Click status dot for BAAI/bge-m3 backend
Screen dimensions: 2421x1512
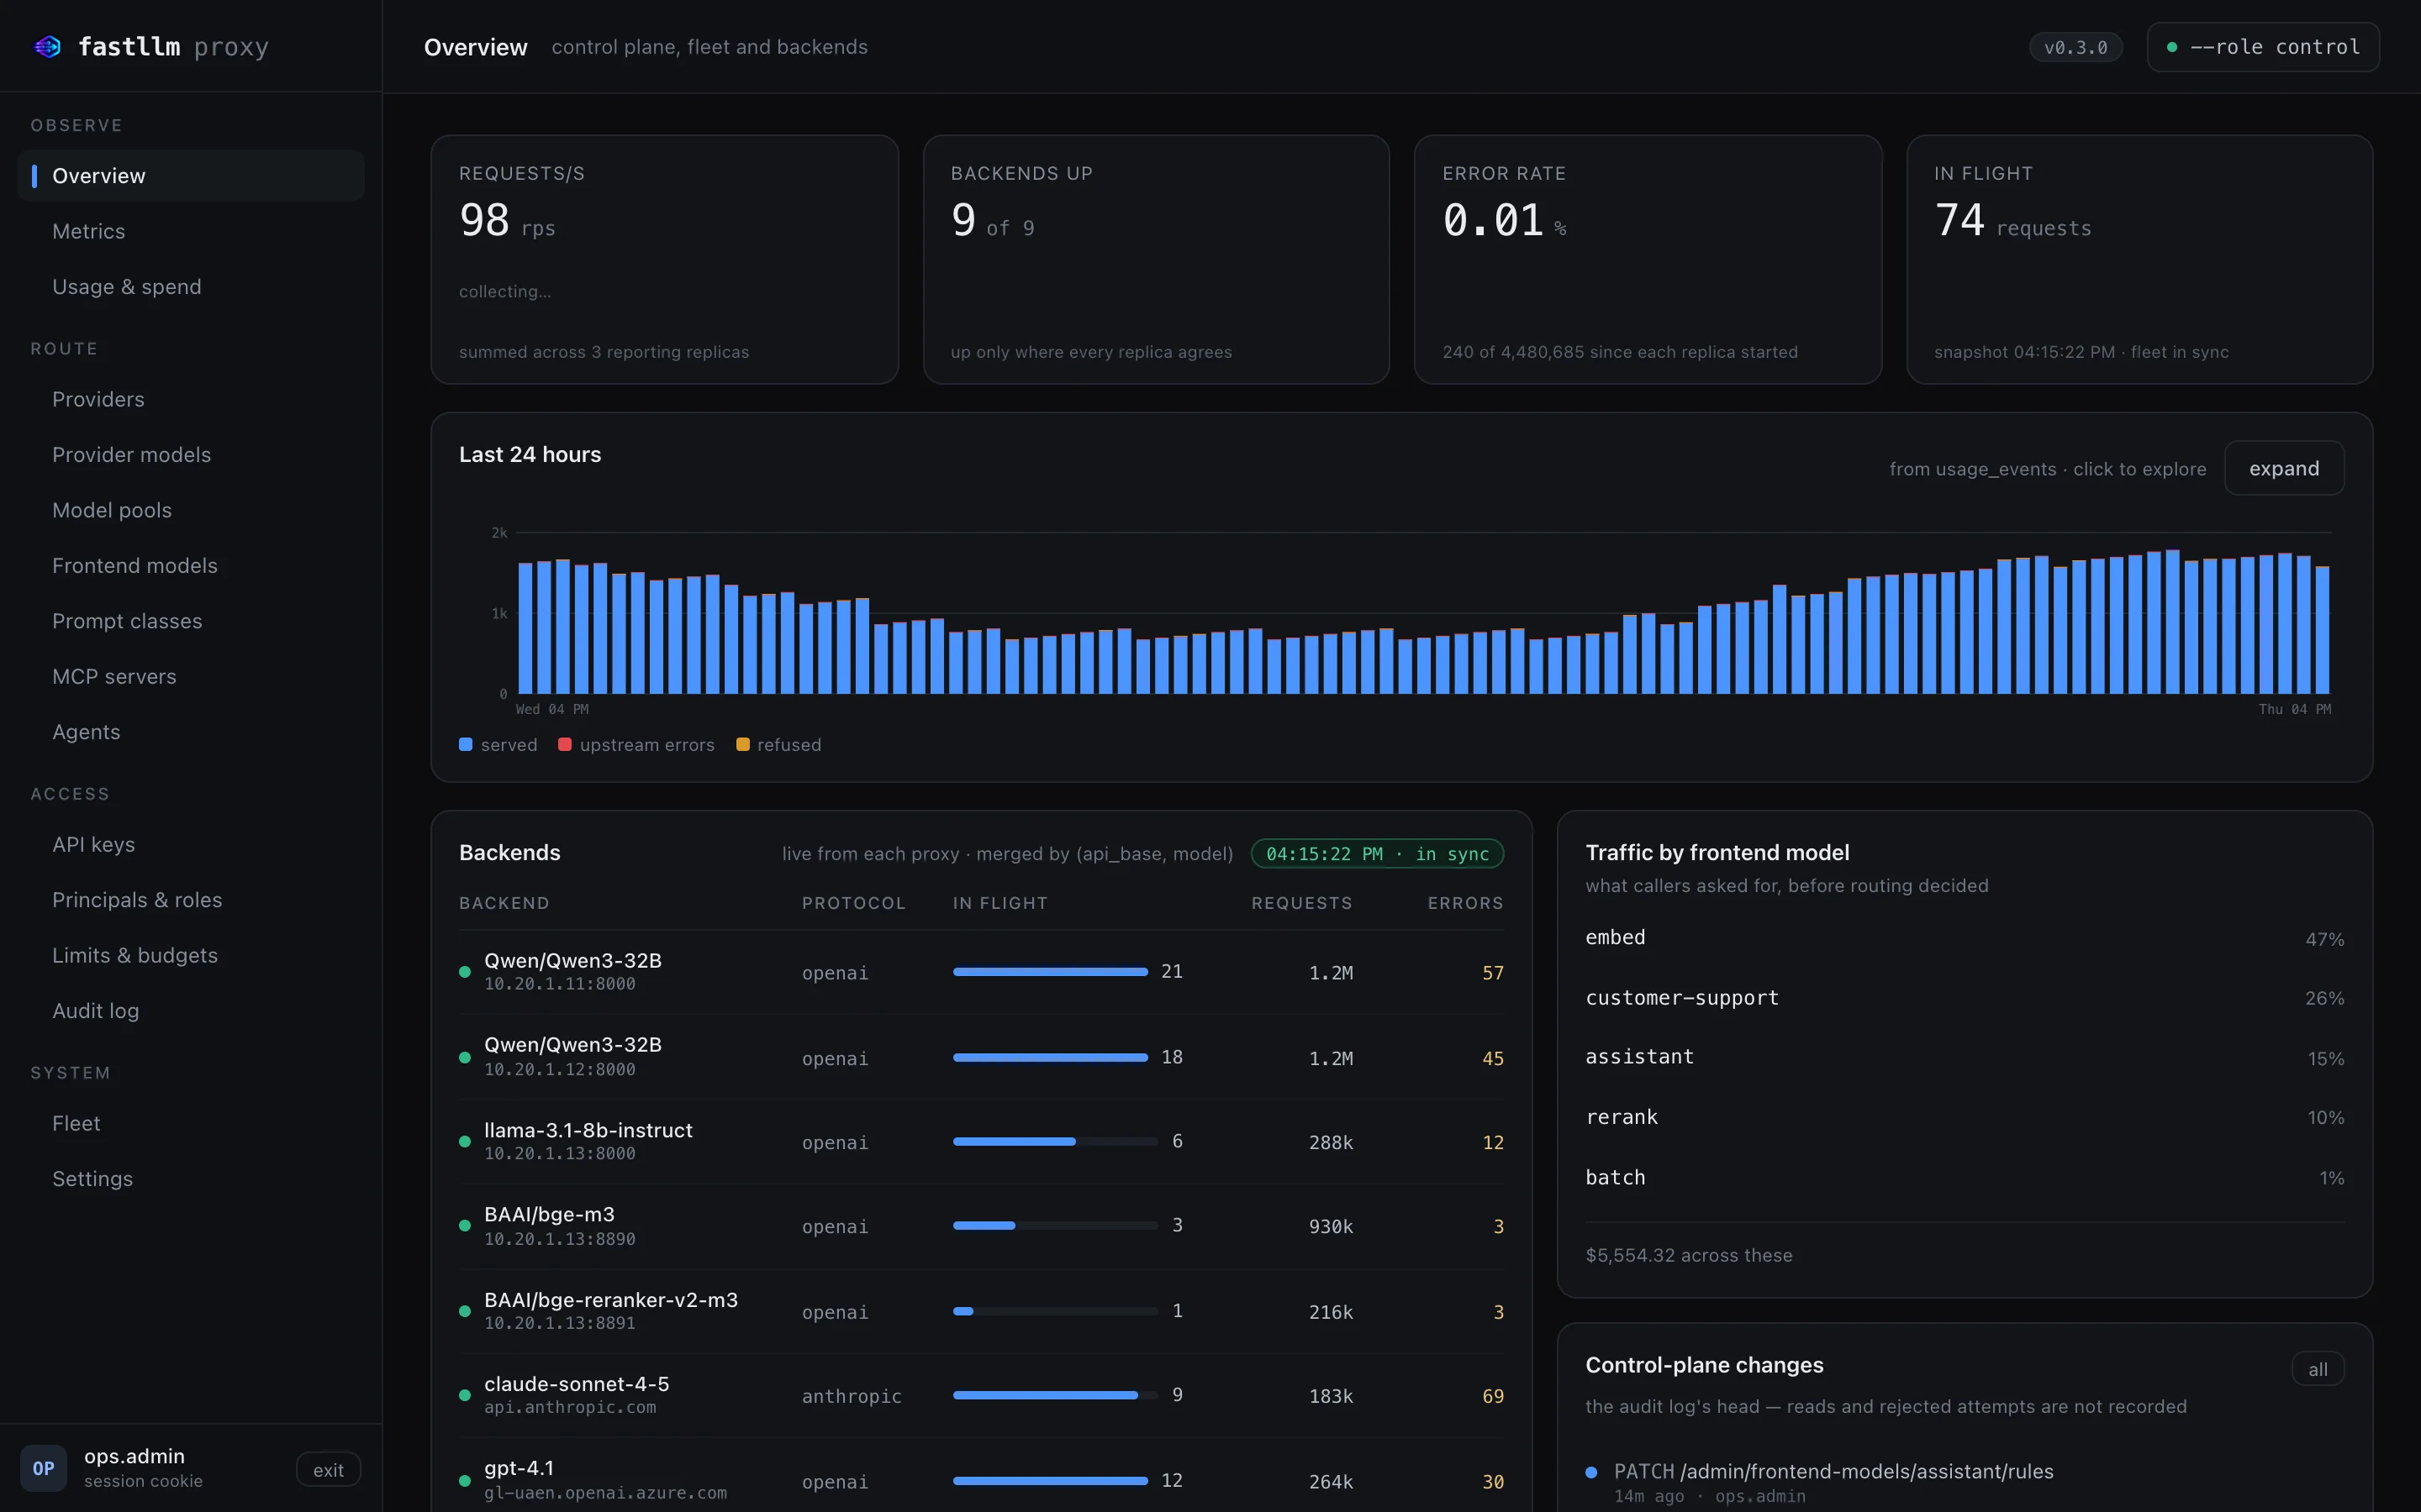coord(464,1226)
